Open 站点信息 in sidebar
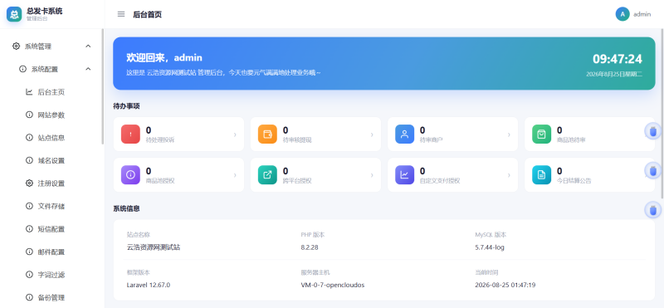This screenshot has width=664, height=308. click(51, 138)
